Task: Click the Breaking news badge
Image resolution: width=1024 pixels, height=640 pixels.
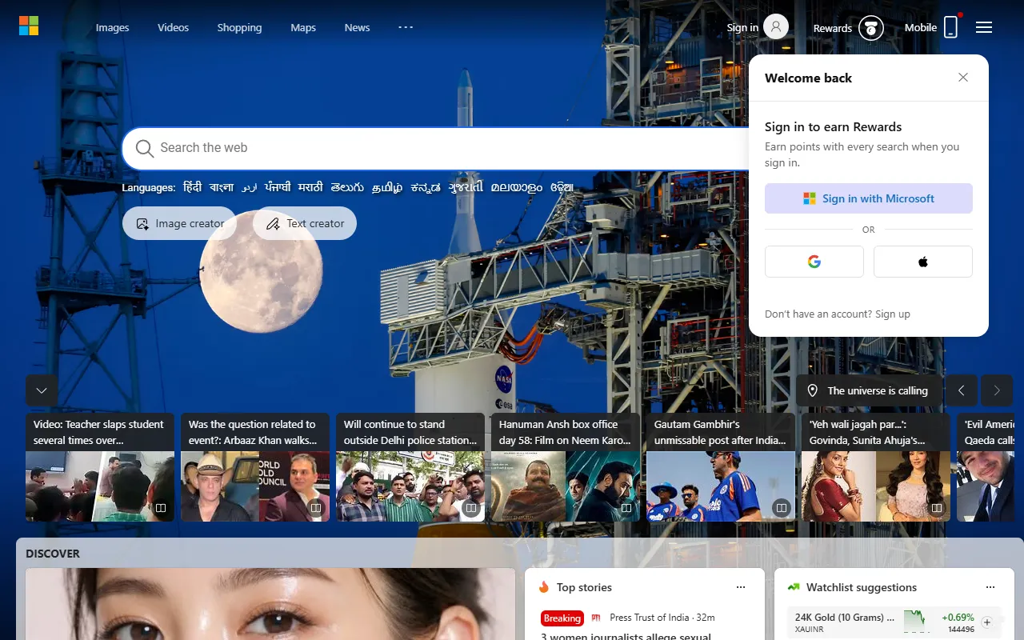Action: (562, 618)
